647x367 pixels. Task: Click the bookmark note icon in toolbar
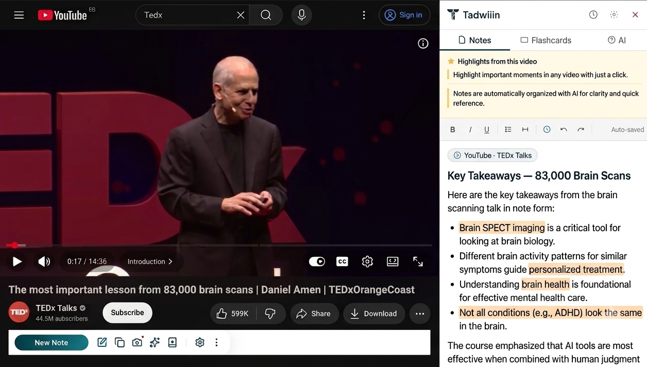173,342
